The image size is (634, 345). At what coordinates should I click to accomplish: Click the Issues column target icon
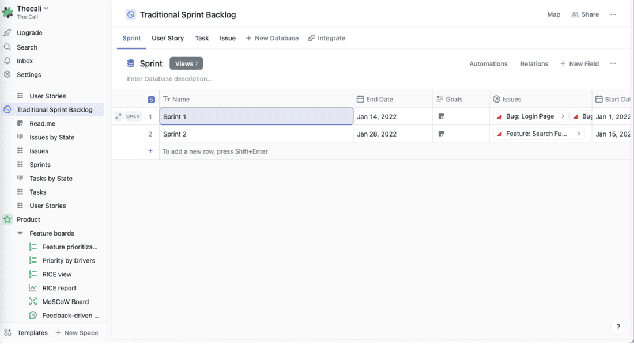click(496, 99)
